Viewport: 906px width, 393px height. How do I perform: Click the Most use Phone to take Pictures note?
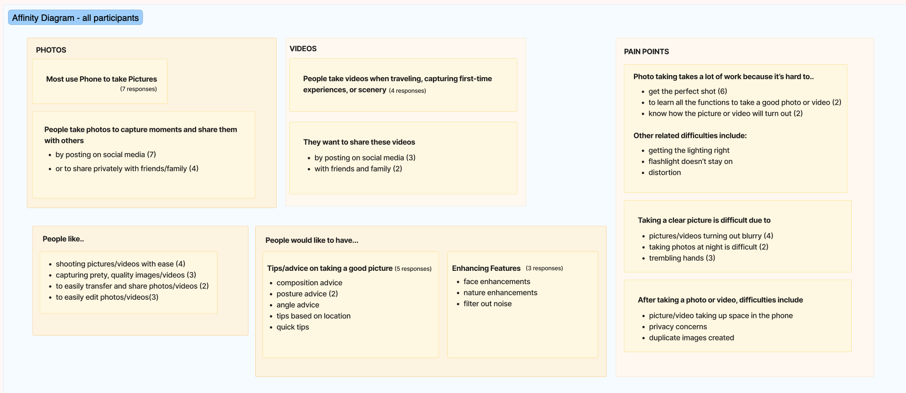pyautogui.click(x=100, y=81)
